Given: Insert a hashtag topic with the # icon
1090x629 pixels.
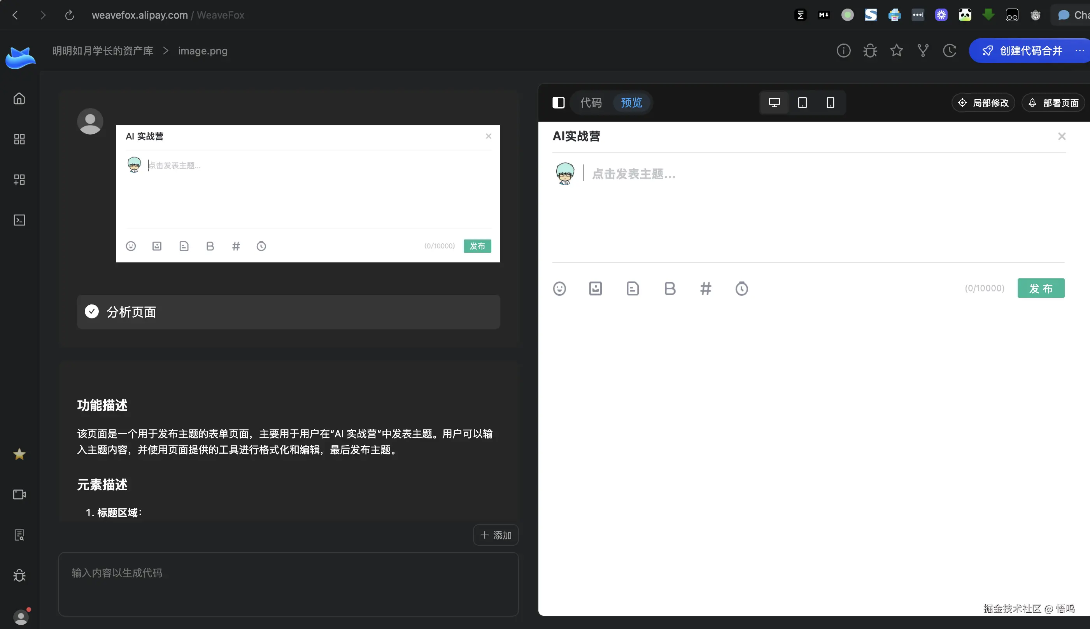Looking at the screenshot, I should (x=705, y=288).
